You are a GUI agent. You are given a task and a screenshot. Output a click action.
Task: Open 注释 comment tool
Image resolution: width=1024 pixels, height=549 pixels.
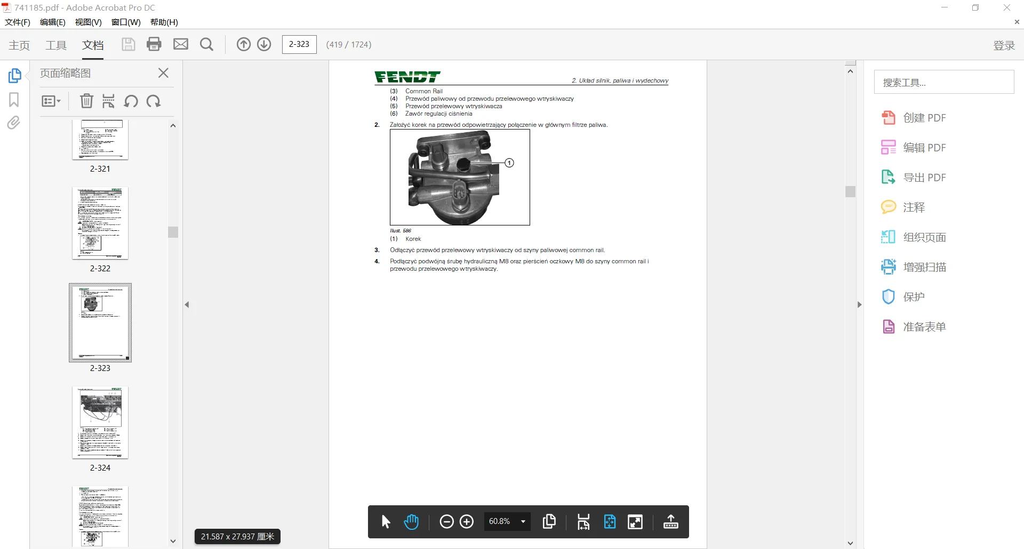pos(903,207)
